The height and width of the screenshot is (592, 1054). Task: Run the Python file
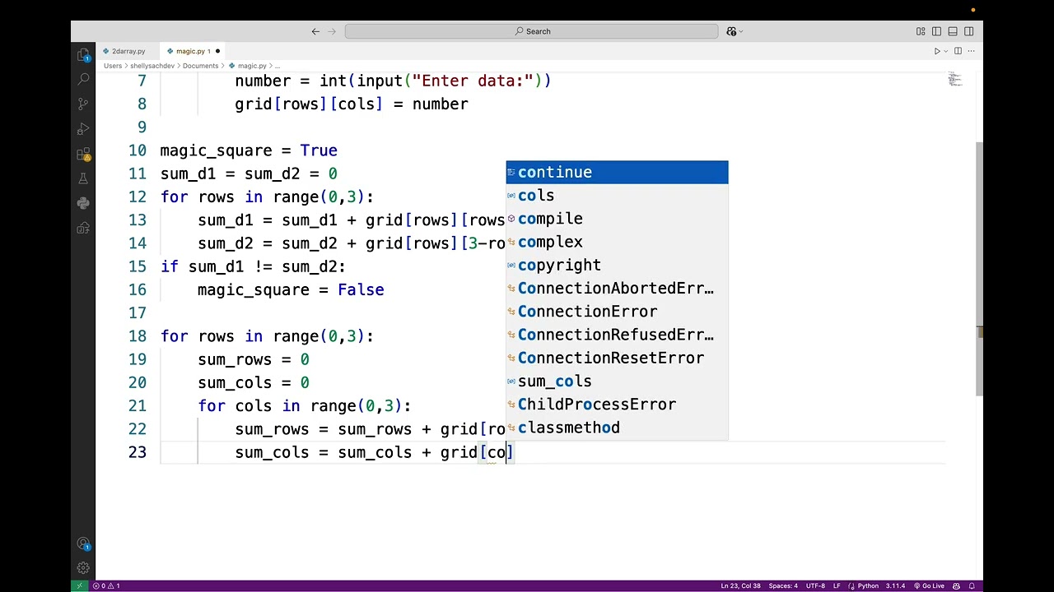tap(937, 51)
